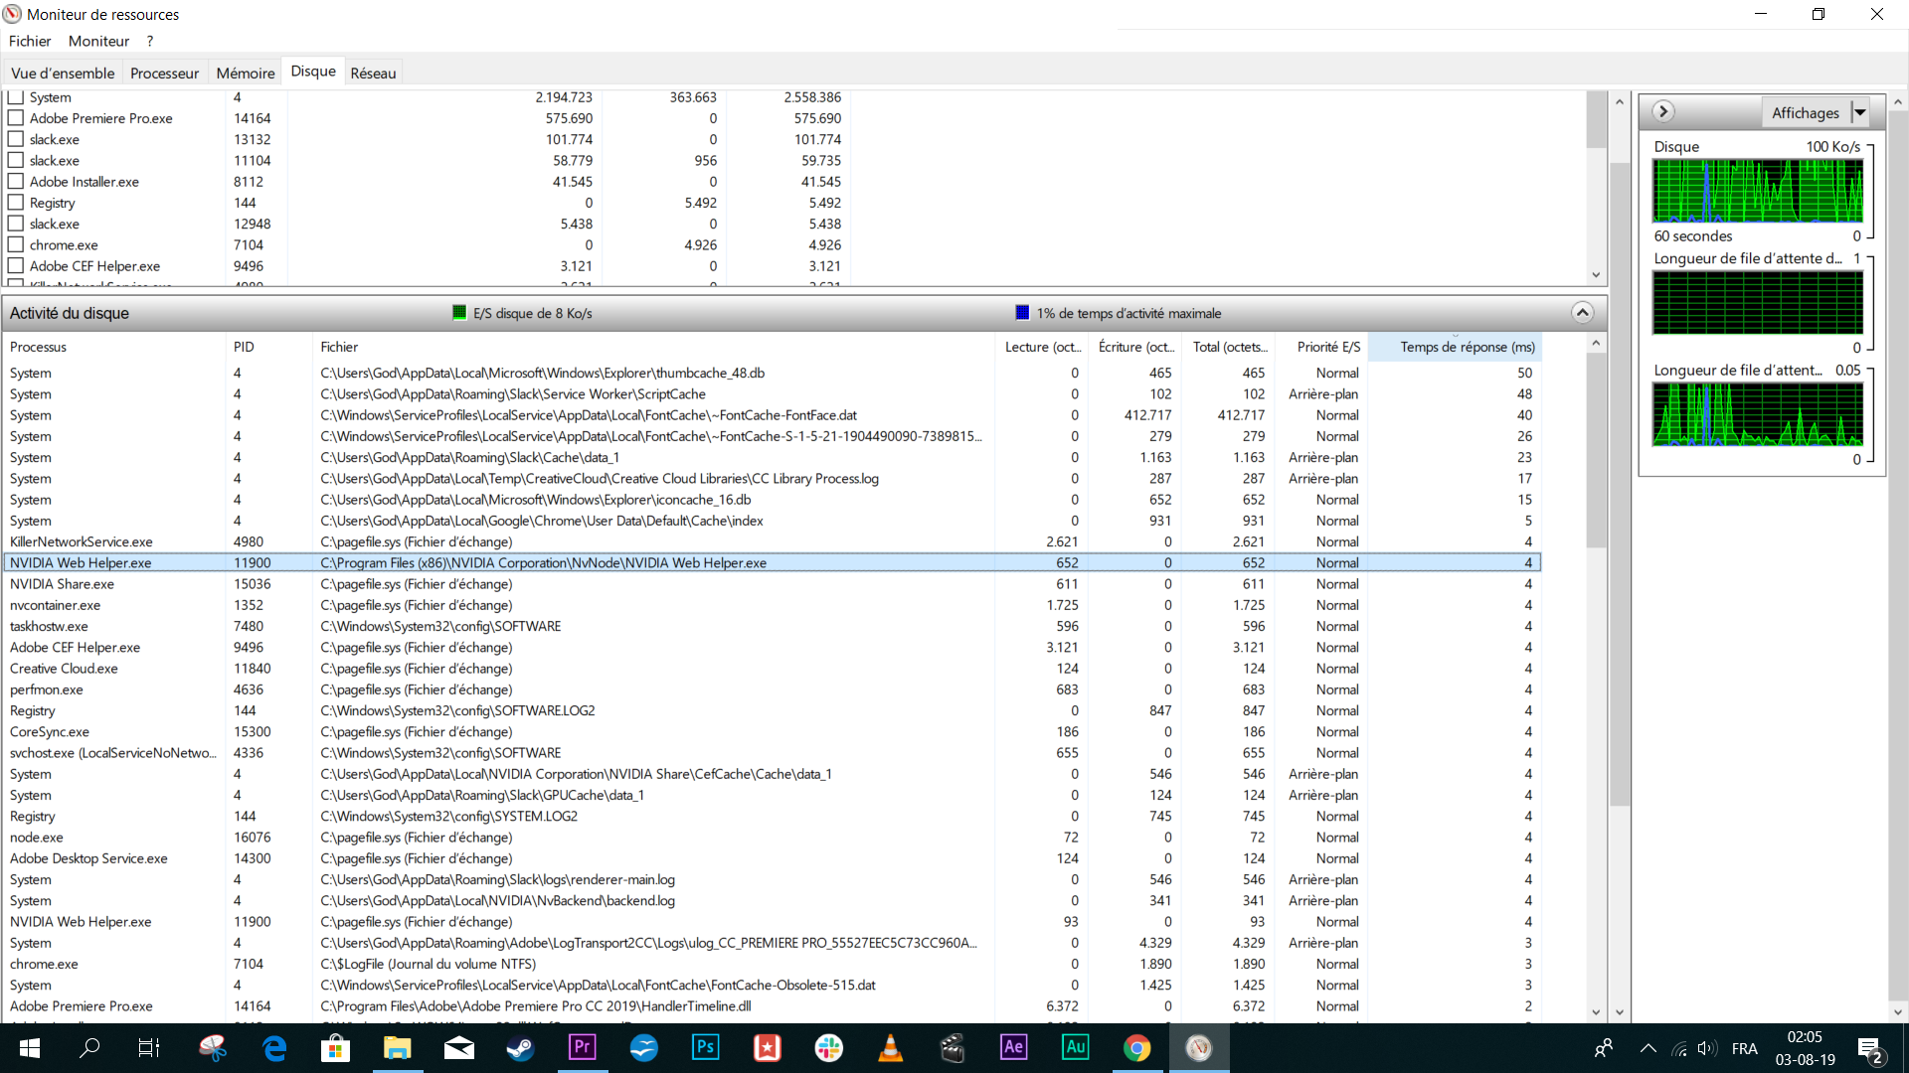Sort by Total (octets) column header
This screenshot has width=1909, height=1073.
[1230, 347]
